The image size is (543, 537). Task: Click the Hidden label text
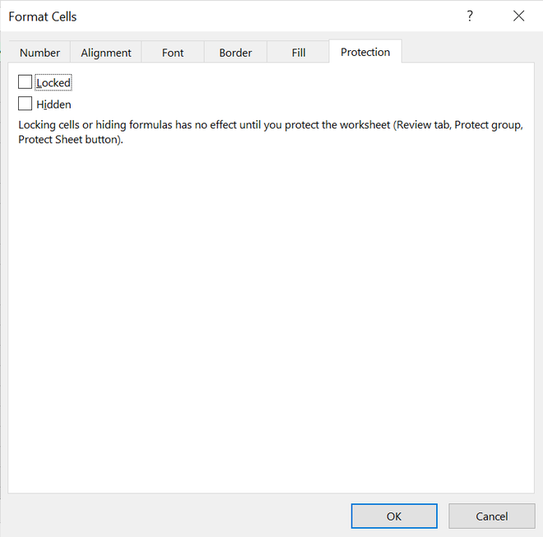coord(53,105)
